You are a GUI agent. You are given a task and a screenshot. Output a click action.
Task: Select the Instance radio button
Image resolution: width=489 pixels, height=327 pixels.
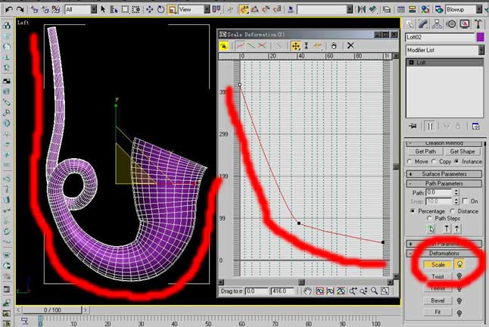(456, 161)
